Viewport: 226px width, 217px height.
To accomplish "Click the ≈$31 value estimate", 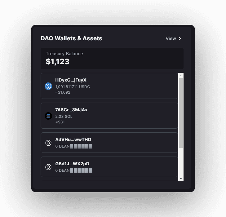I will 60,122.
